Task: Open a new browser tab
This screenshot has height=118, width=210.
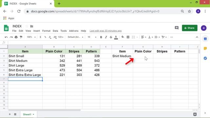Action: 59,4
